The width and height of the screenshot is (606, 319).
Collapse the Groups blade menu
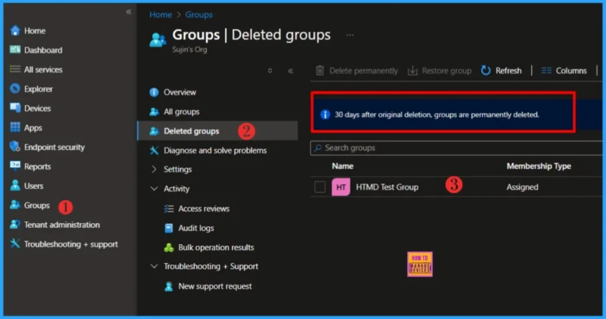290,71
